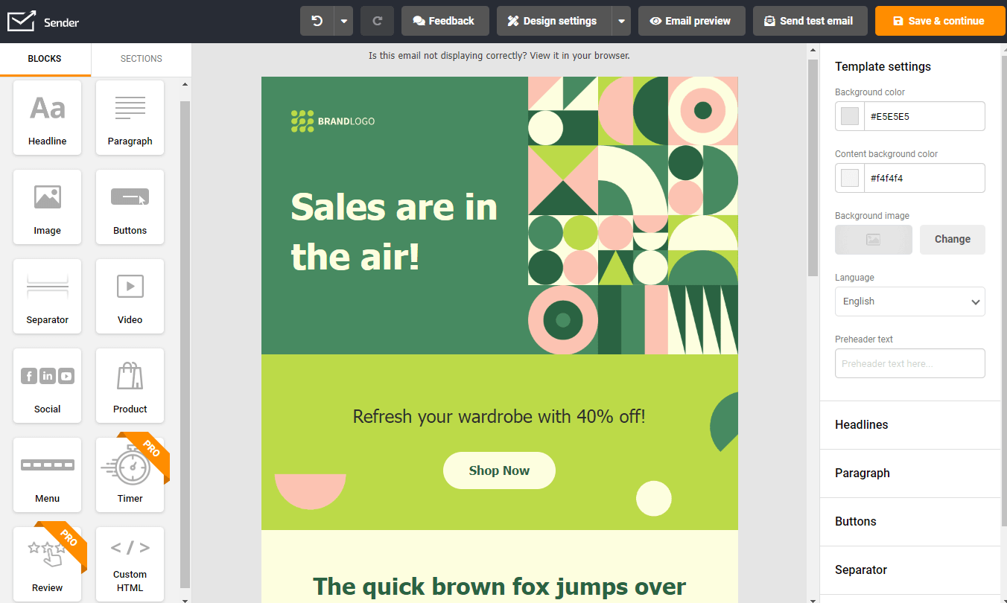
Task: Click "Refresh your wardrobe with 40% off!" text
Action: tap(499, 416)
